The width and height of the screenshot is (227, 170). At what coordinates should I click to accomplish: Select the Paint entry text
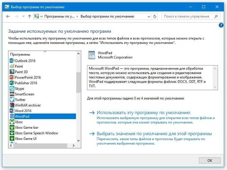[x=19, y=66]
